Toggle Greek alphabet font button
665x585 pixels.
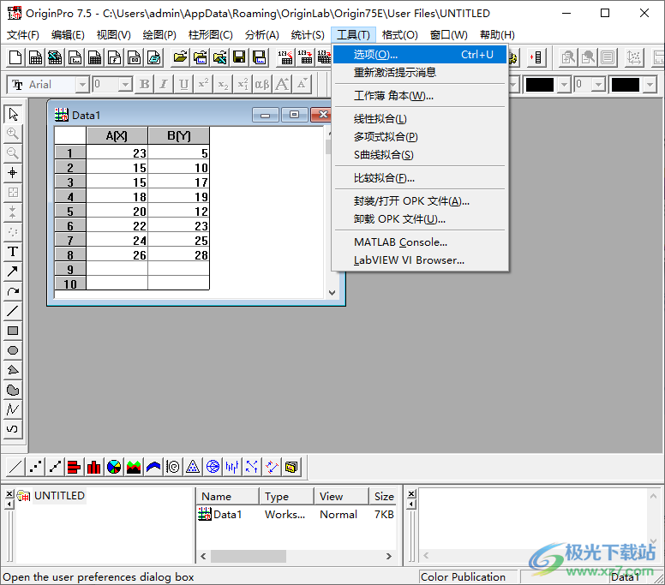tap(262, 84)
